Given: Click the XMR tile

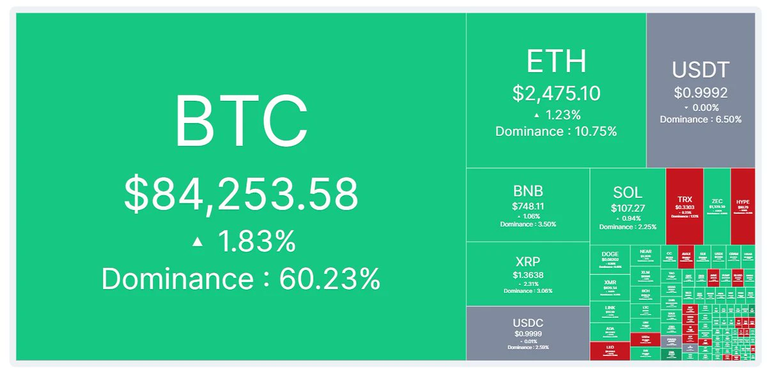Looking at the screenshot, I should pyautogui.click(x=610, y=288).
